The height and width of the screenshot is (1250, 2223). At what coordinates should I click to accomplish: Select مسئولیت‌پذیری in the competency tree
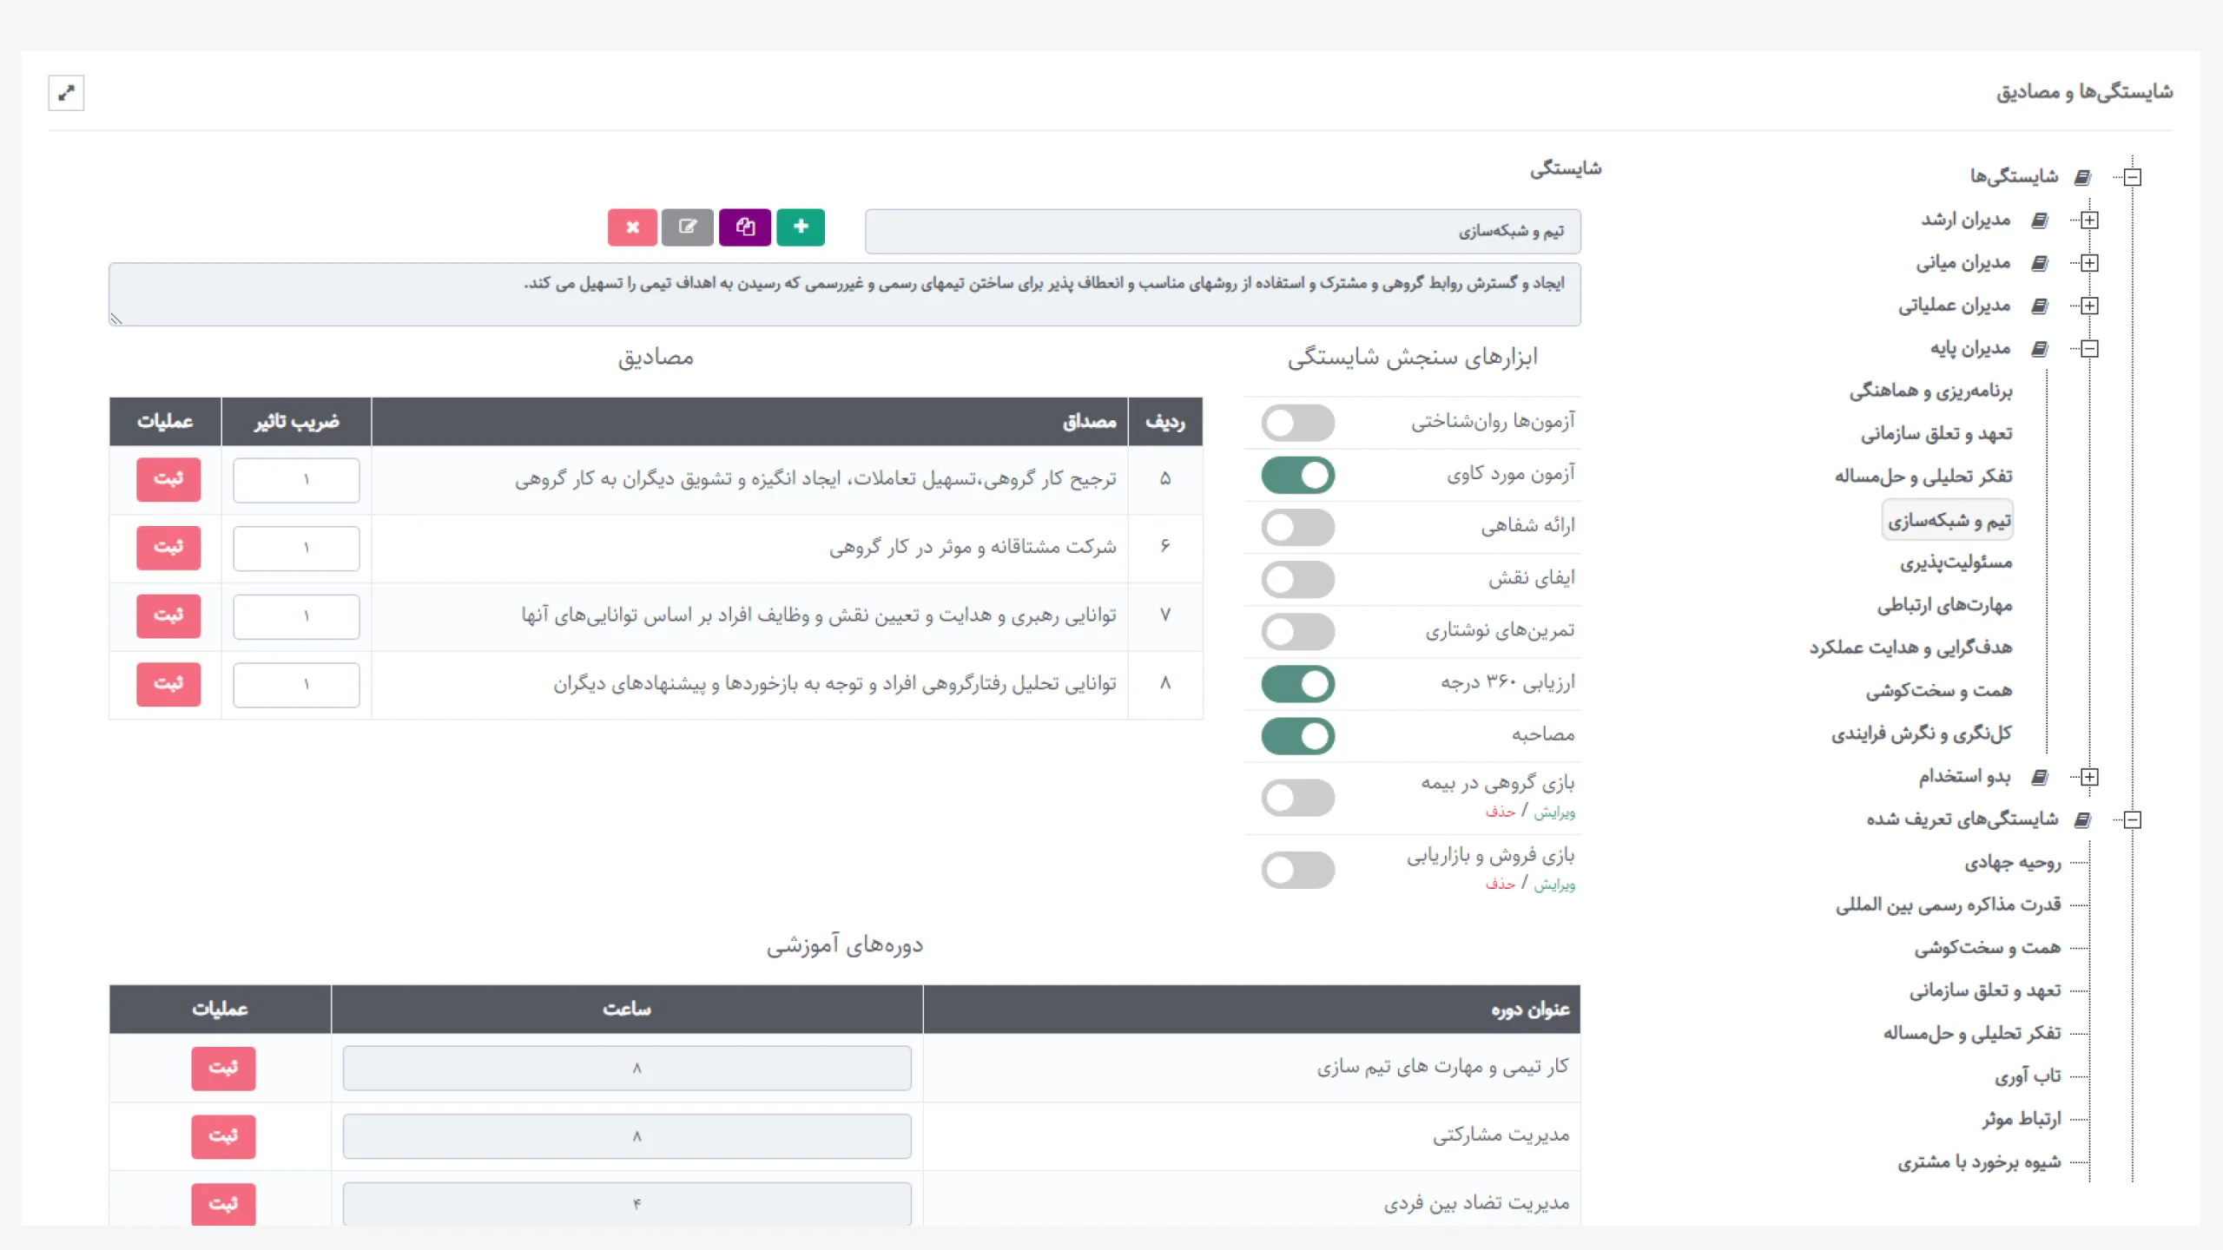(1956, 563)
